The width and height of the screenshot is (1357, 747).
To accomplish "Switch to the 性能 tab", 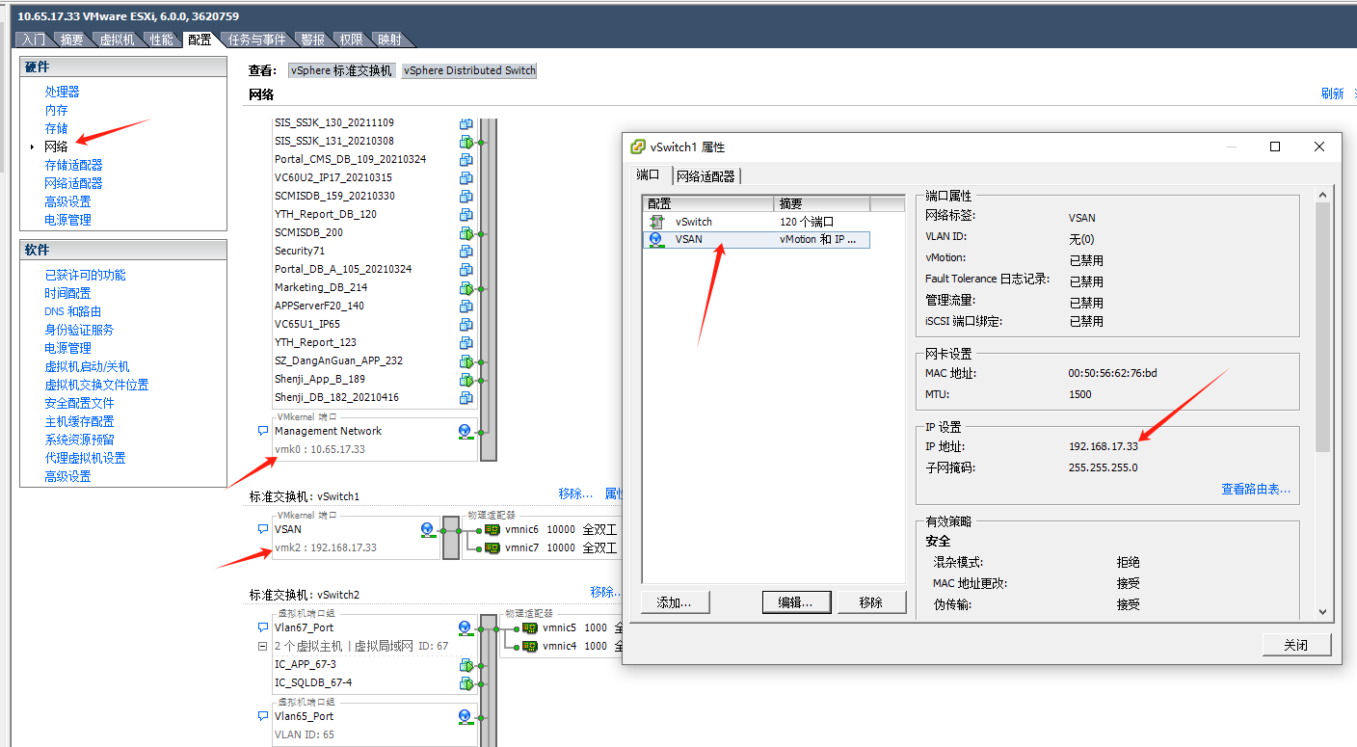I will tap(162, 40).
